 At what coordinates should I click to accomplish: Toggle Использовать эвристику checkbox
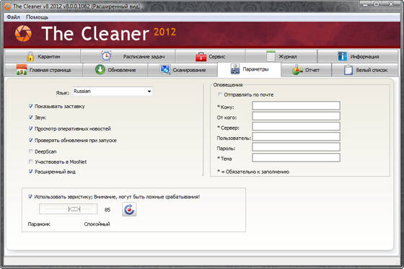click(x=30, y=197)
